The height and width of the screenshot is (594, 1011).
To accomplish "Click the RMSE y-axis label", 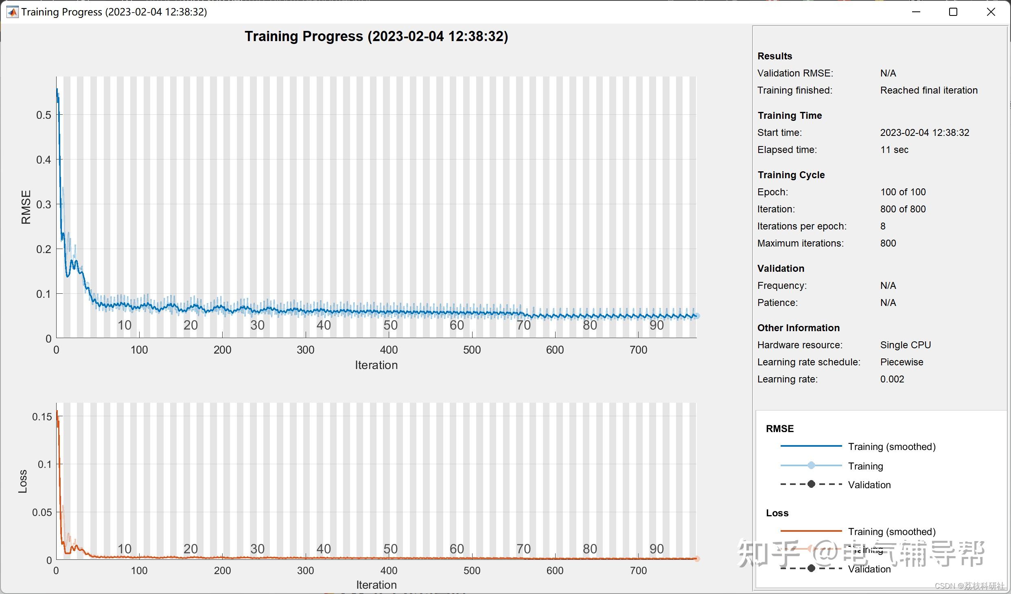I will [x=26, y=207].
